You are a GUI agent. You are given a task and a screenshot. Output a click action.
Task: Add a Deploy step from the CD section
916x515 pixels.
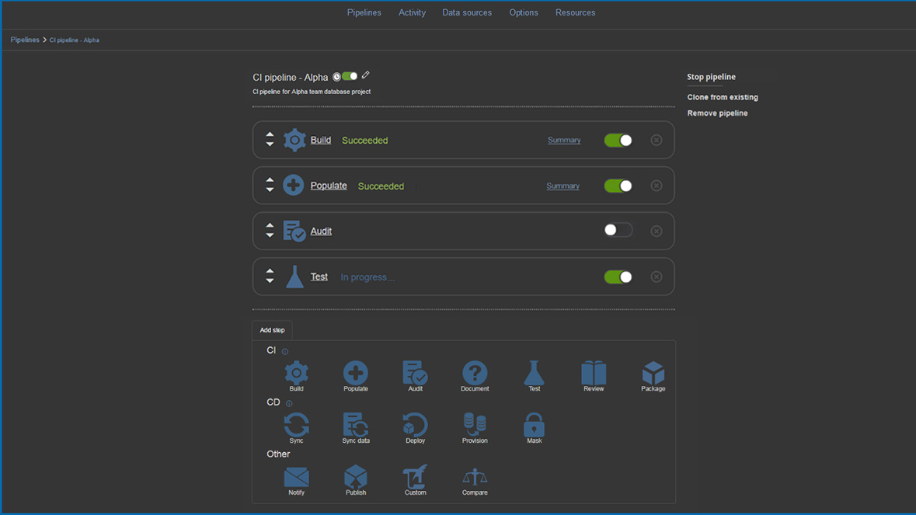coord(415,426)
